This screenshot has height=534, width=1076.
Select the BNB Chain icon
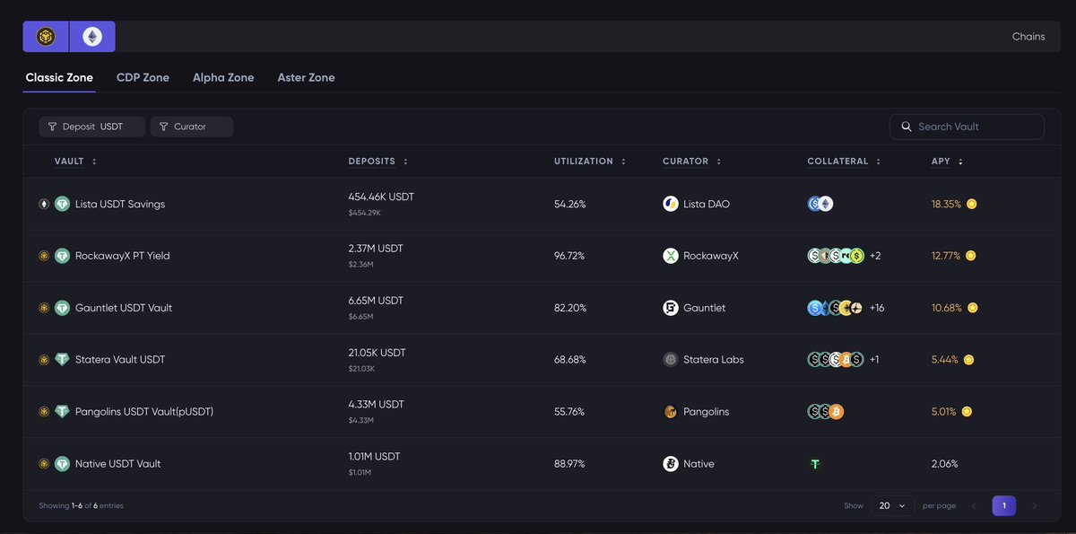pos(46,37)
